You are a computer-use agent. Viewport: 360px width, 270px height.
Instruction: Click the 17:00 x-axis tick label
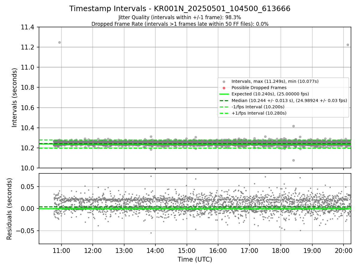click(x=249, y=251)
